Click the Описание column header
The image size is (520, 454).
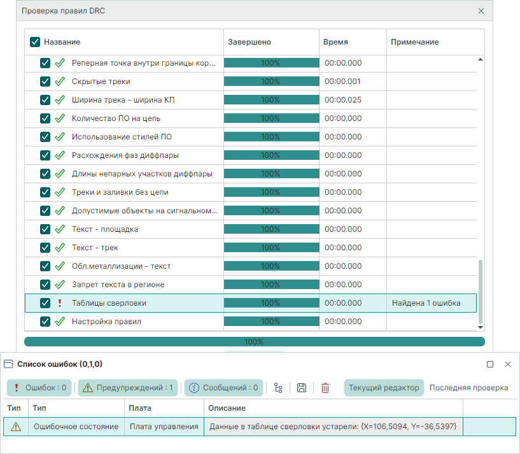click(227, 408)
